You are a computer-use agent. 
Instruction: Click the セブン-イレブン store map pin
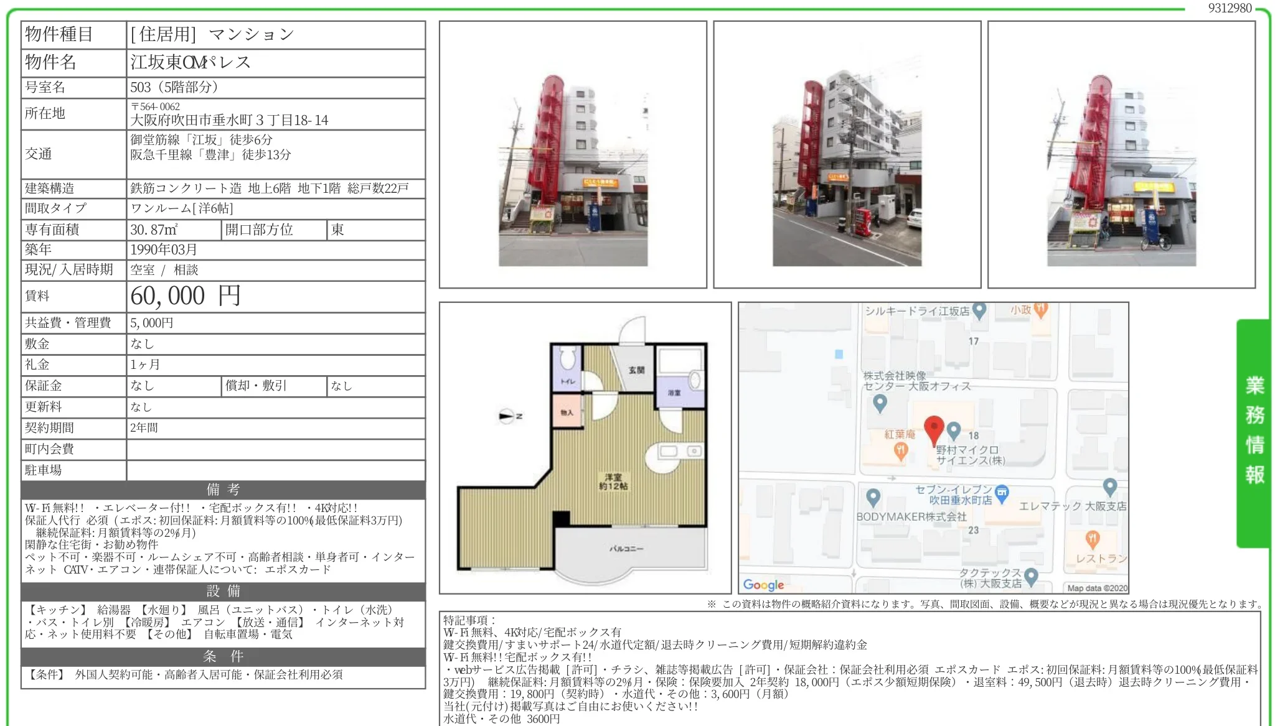(1002, 493)
